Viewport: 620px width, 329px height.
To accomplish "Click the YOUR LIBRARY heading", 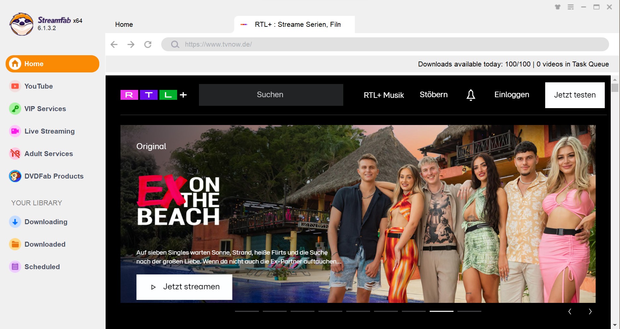I will 37,203.
